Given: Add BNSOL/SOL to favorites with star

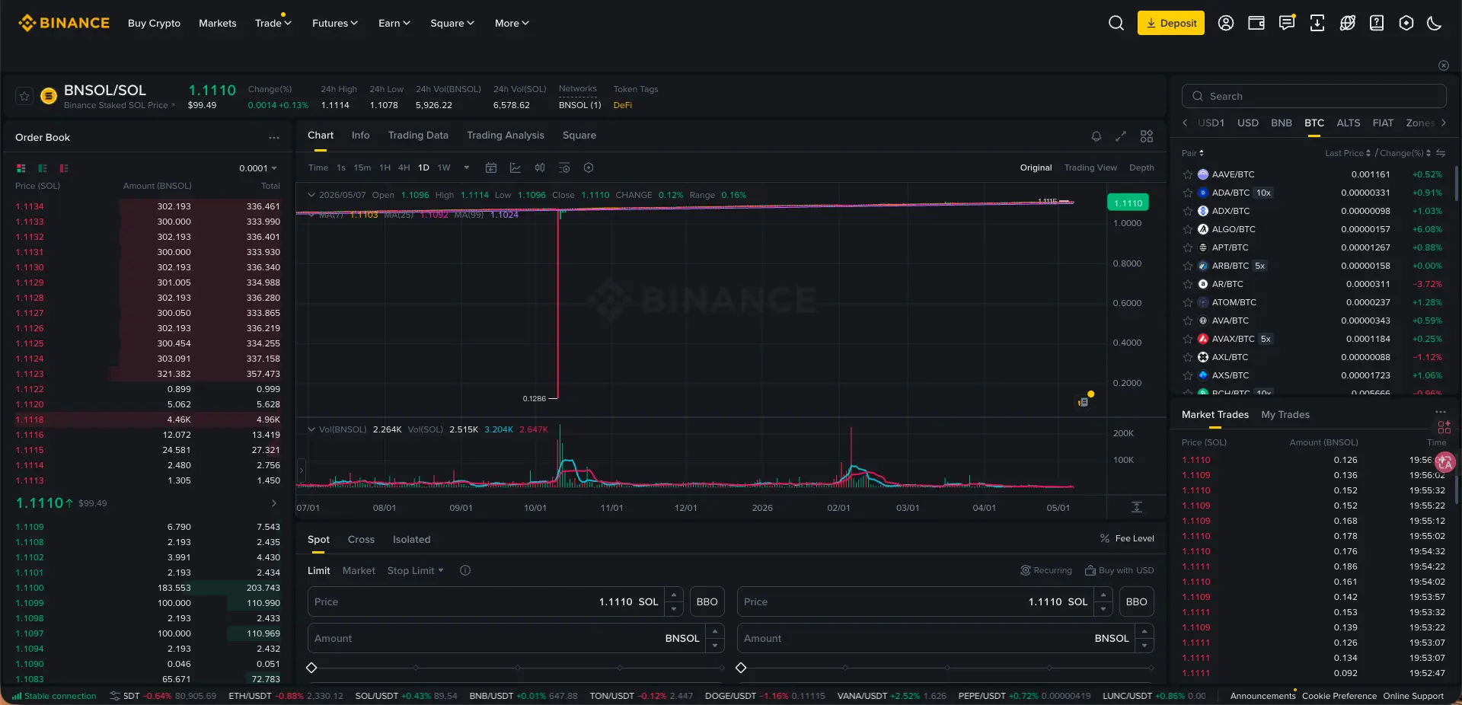Looking at the screenshot, I should (x=24, y=96).
